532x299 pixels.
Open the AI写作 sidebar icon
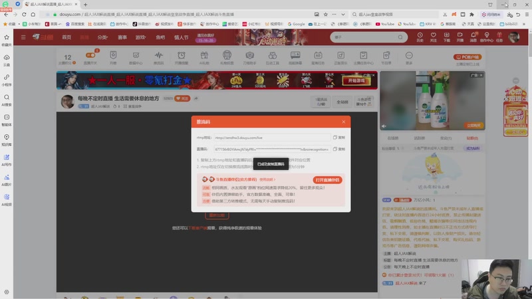tap(7, 160)
